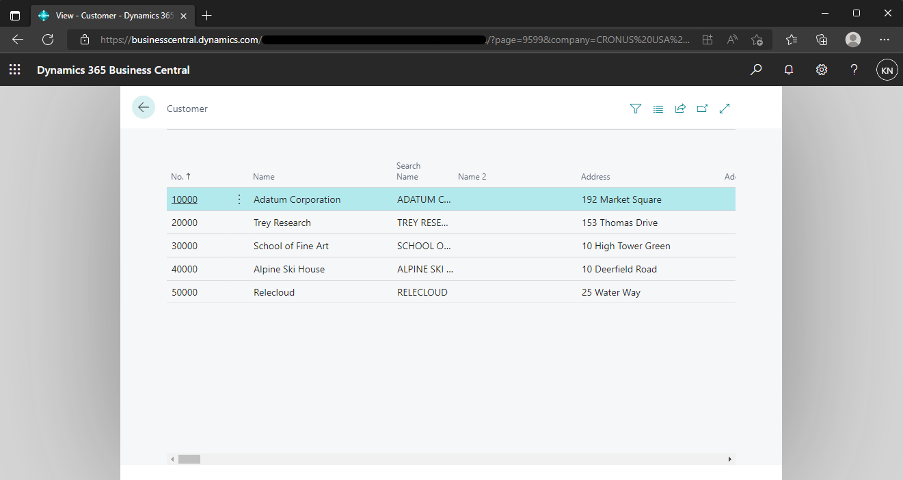Screen dimensions: 903x480
Task: Open the app launcher waffle menu
Action: [14, 70]
